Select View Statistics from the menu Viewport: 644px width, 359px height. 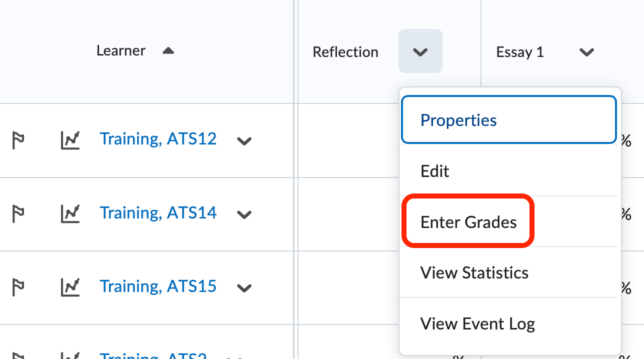(x=474, y=272)
